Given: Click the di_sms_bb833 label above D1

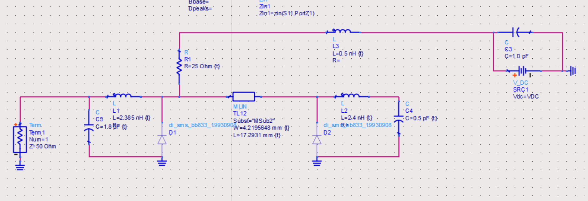Looking at the screenshot, I should [x=202, y=125].
